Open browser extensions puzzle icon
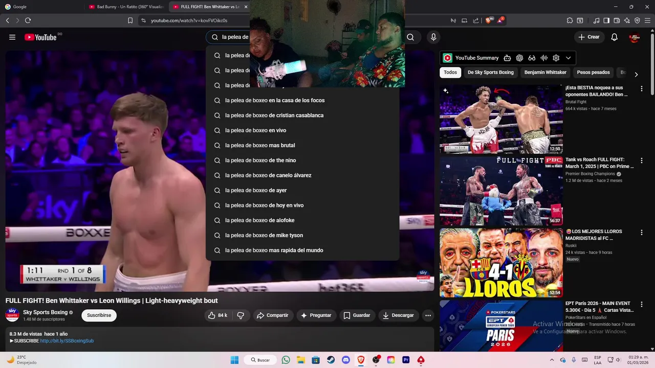 click(570, 20)
